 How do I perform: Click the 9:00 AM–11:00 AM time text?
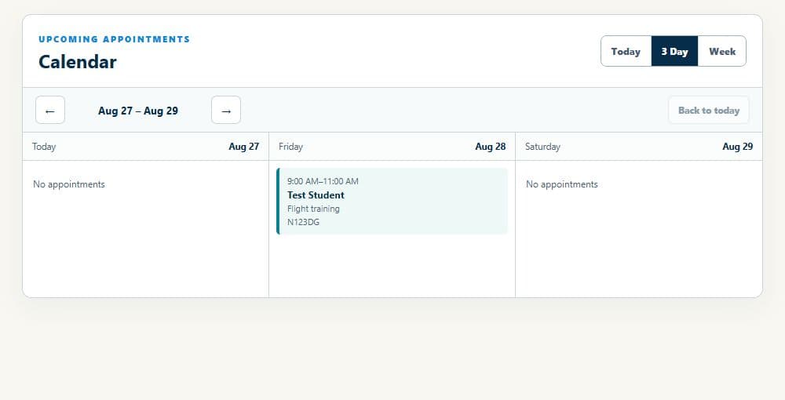pos(323,181)
